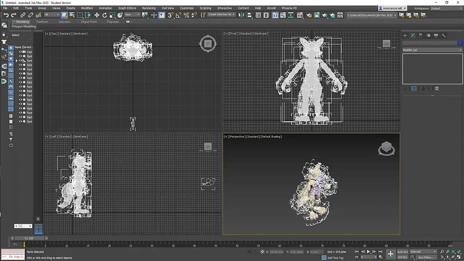Open the Workspaces Default dropdown
Image resolution: width=464 pixels, height=261 pixels.
tap(446, 8)
